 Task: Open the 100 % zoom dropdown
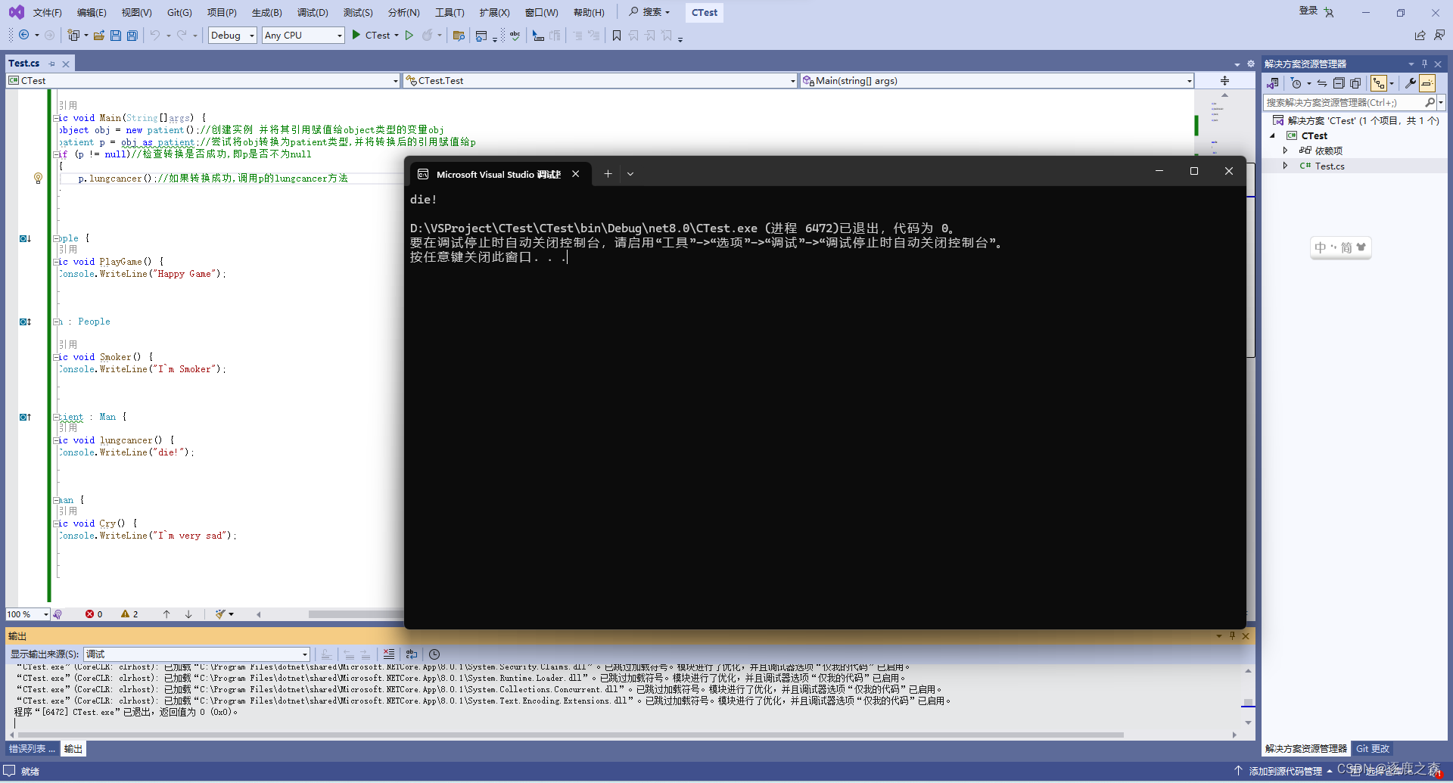click(28, 614)
